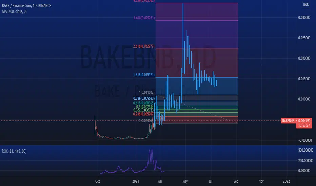Click 0.025000 on the price axis
This screenshot has width=316, height=186.
pyautogui.click(x=304, y=38)
